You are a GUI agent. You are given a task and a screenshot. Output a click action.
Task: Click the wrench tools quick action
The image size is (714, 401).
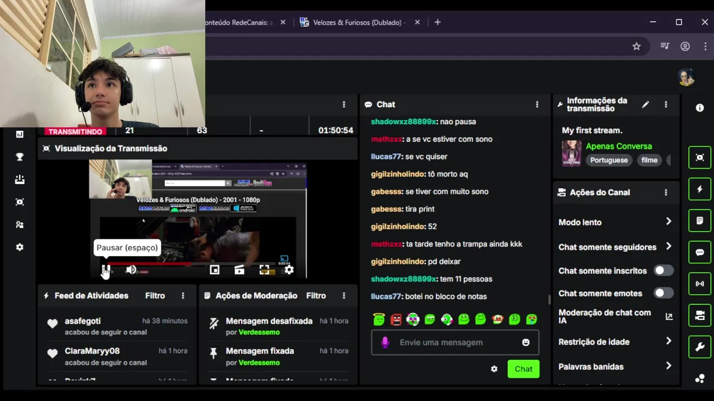click(x=699, y=348)
